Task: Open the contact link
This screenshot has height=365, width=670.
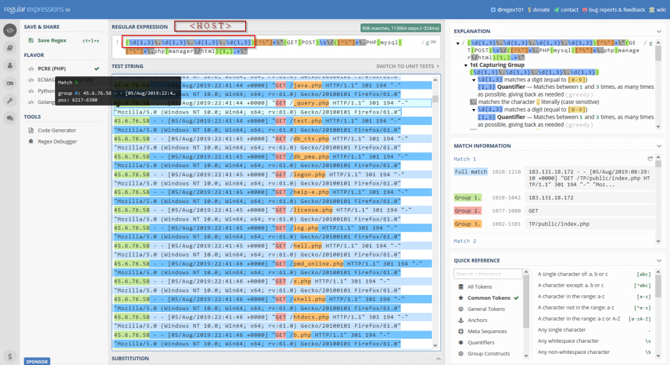Action: pos(566,9)
